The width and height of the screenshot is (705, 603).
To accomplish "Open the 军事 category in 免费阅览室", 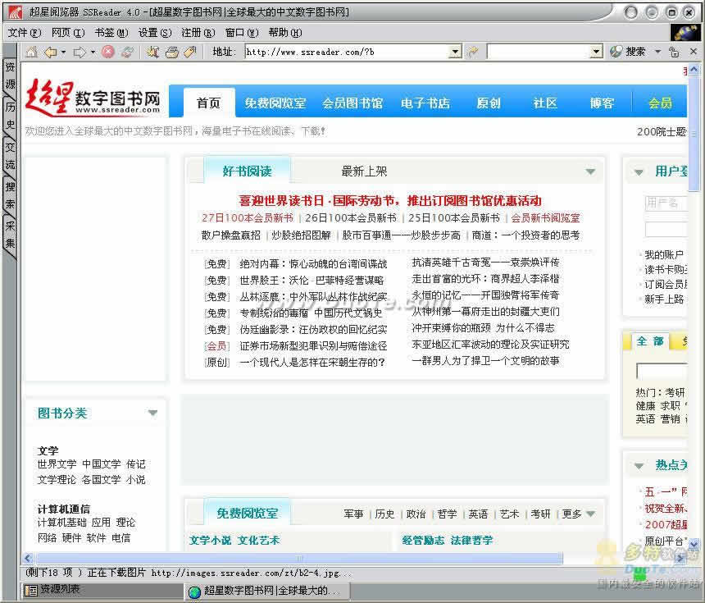I will tap(353, 514).
